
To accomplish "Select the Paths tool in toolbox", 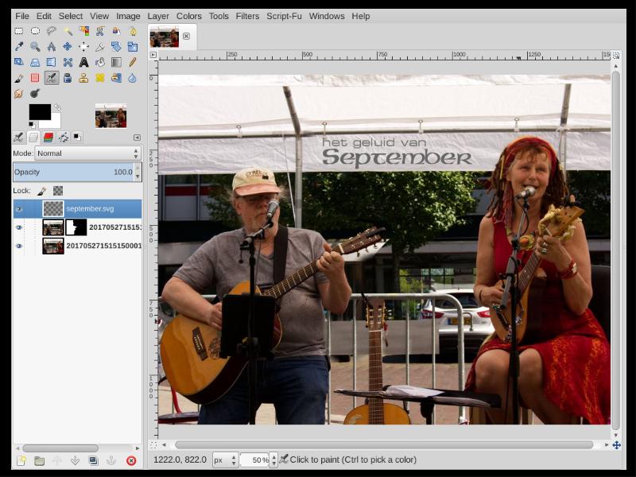I will pyautogui.click(x=132, y=31).
